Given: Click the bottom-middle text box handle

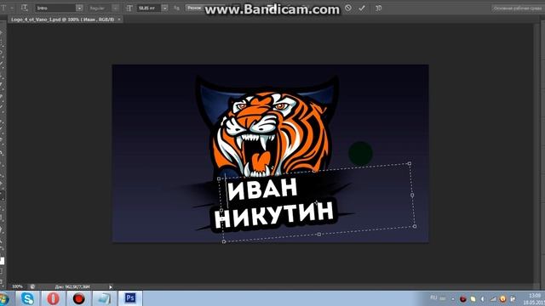Looking at the screenshot, I should (319, 235).
